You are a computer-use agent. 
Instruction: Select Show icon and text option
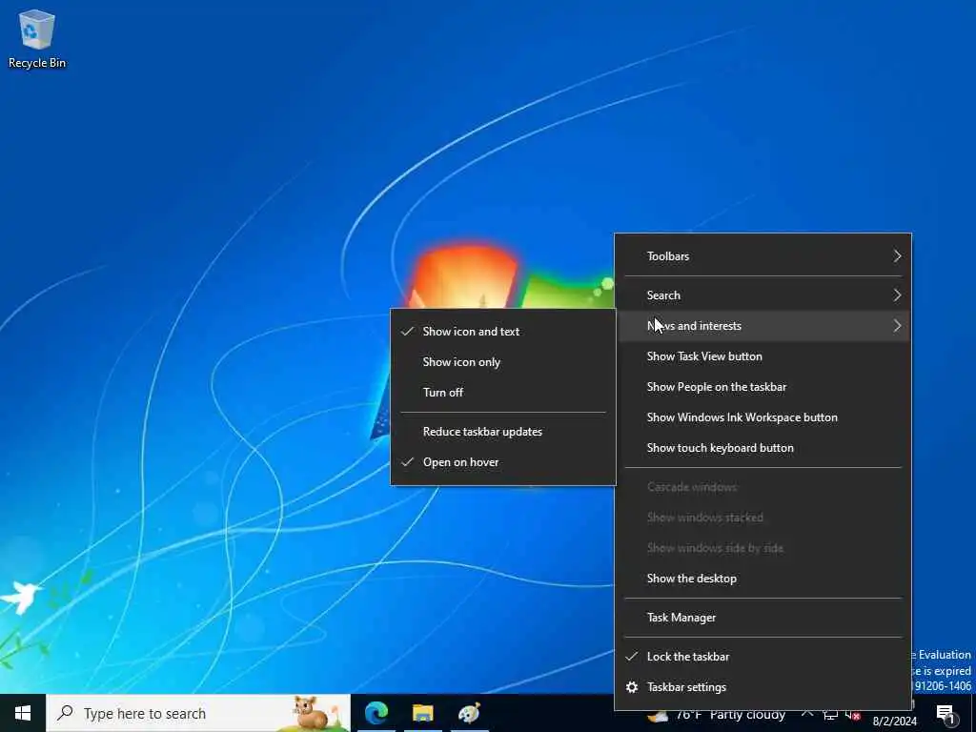(503, 331)
